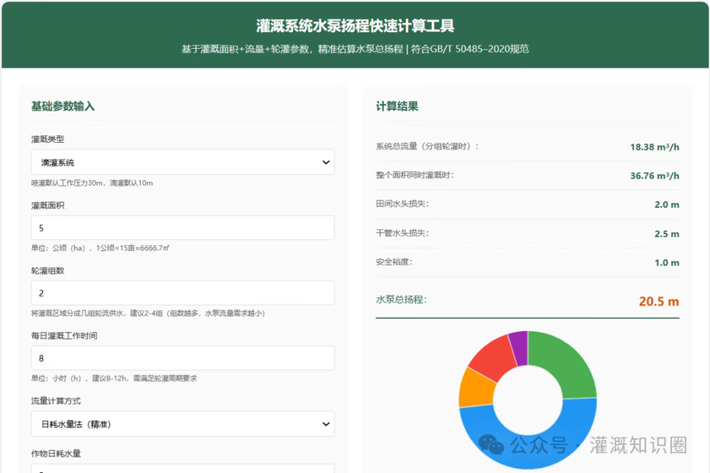Click the 作物日耗水量 input field

pyautogui.click(x=182, y=469)
